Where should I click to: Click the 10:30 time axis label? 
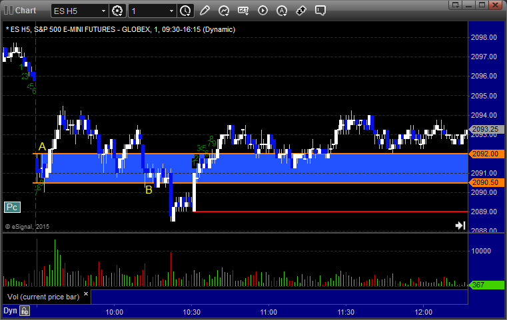(x=192, y=312)
